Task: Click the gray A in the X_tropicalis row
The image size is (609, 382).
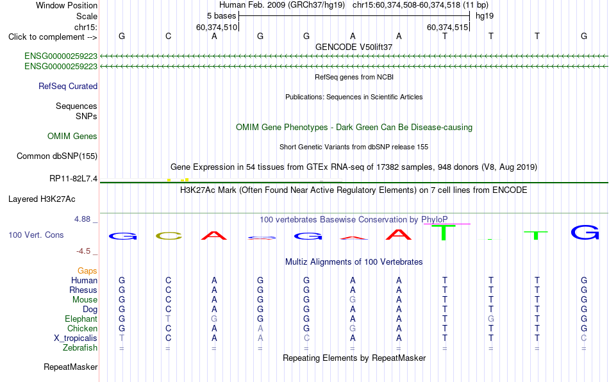Action: pos(260,338)
